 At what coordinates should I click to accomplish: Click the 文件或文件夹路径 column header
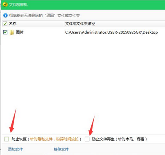point(80,24)
